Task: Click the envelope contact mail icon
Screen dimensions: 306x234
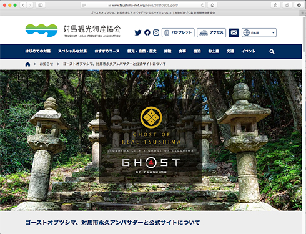Action: pyautogui.click(x=234, y=32)
